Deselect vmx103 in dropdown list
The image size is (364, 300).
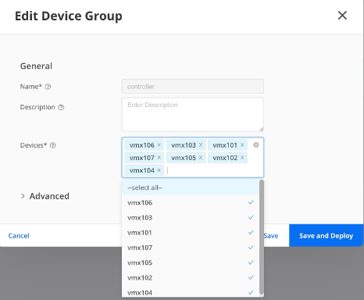click(191, 217)
